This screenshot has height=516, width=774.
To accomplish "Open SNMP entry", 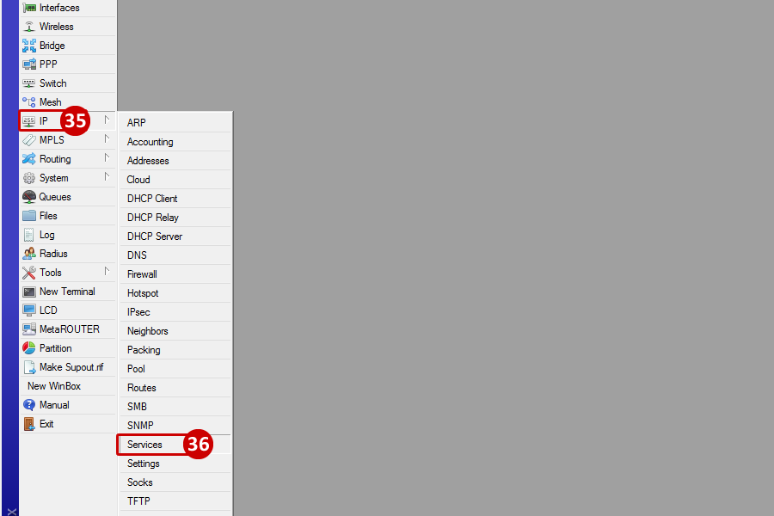I will 175,426.
